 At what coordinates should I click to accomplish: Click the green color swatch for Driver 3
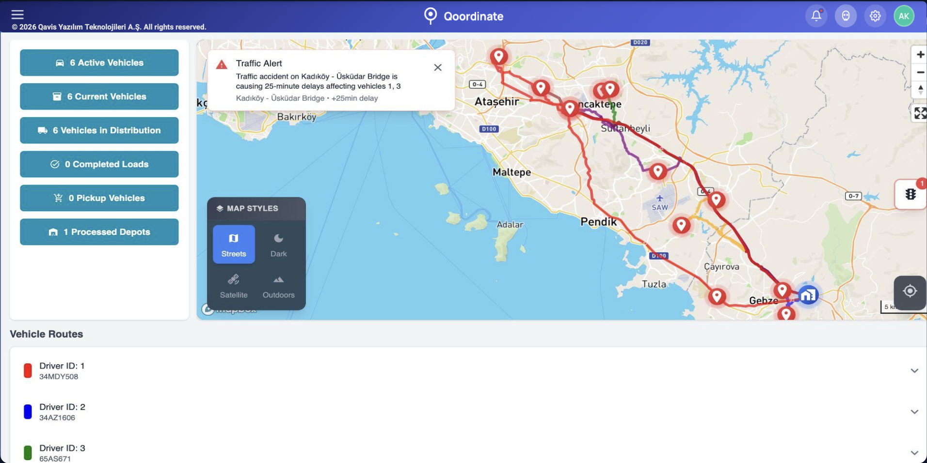click(28, 453)
